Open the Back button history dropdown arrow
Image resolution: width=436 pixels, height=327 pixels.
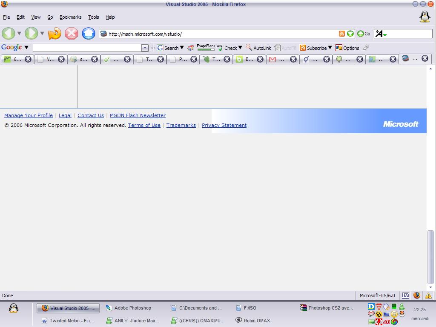point(19,33)
